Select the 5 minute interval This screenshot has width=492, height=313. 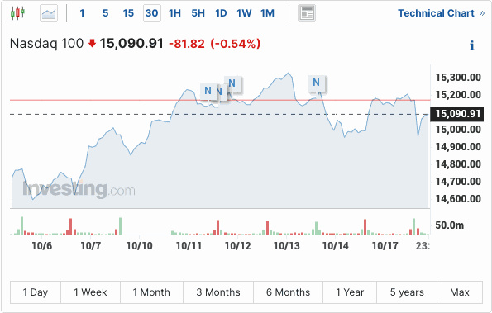[x=105, y=13]
